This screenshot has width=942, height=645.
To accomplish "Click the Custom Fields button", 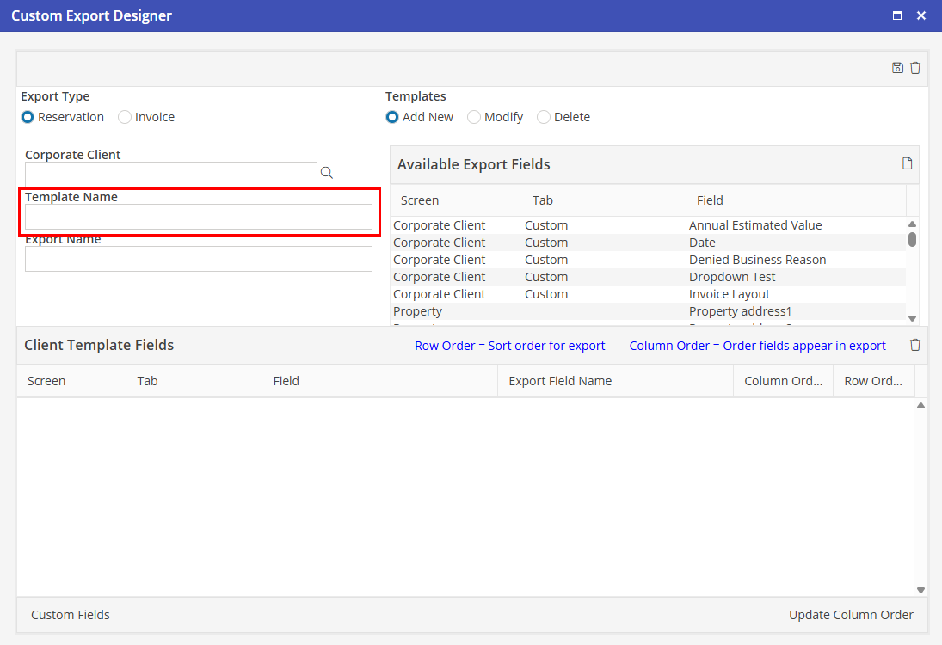I will point(71,615).
